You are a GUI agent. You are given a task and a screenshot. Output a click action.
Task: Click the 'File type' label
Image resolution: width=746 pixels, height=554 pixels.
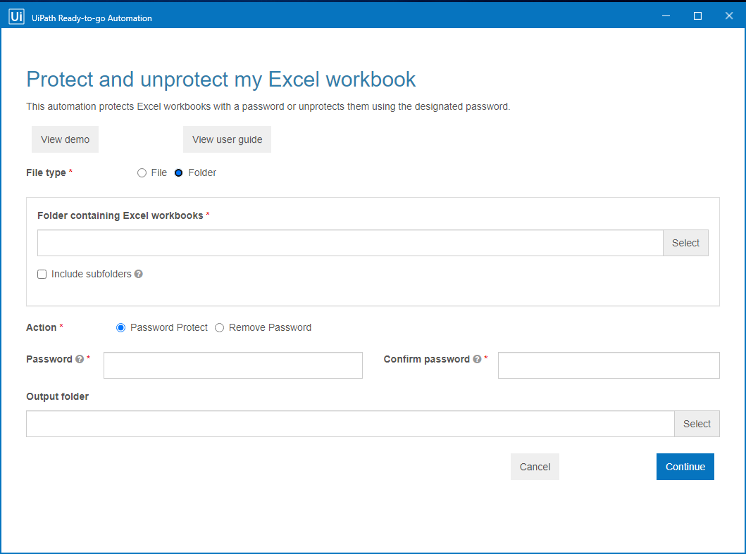point(46,172)
